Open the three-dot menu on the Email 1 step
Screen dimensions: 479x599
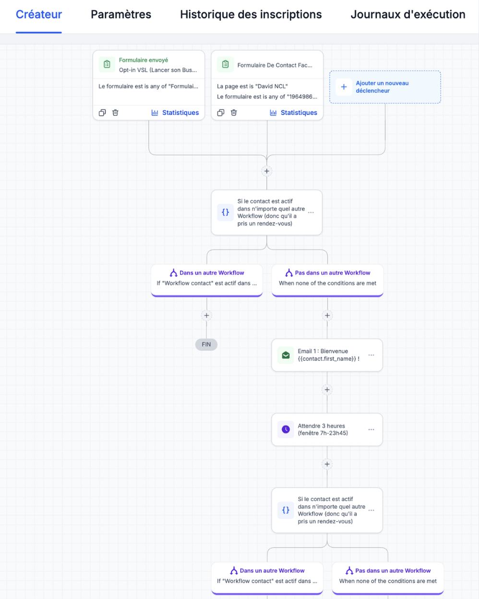(371, 355)
